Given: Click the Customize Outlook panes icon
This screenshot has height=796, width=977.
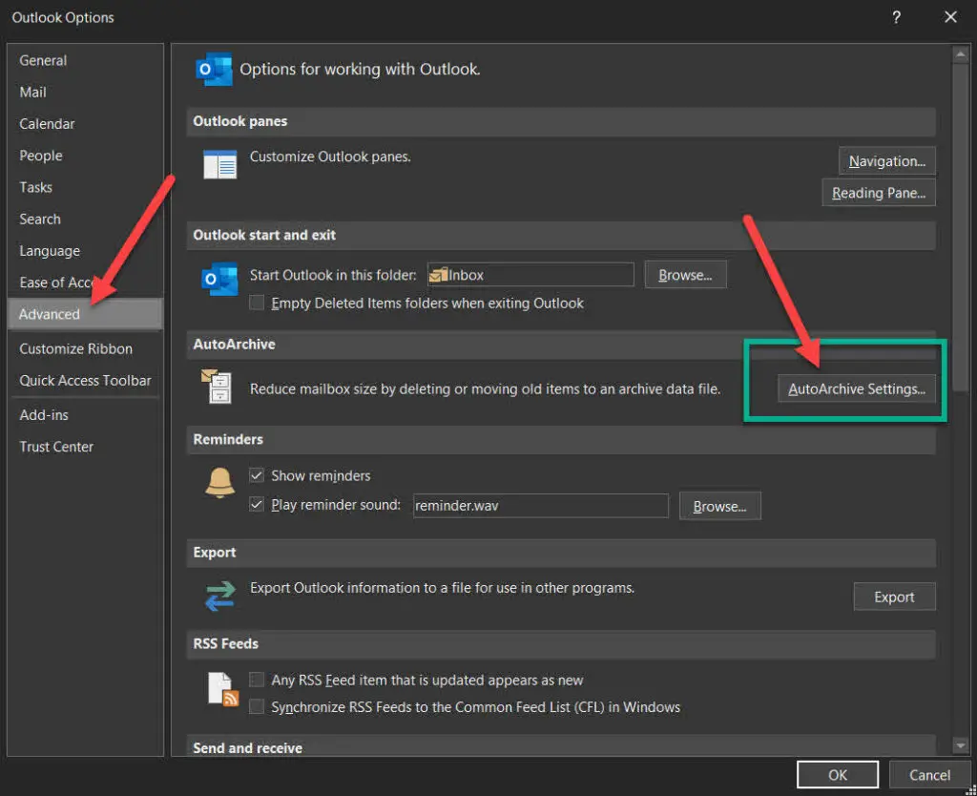Looking at the screenshot, I should tap(220, 164).
